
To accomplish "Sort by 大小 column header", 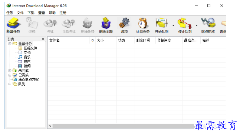I will coord(106,40).
